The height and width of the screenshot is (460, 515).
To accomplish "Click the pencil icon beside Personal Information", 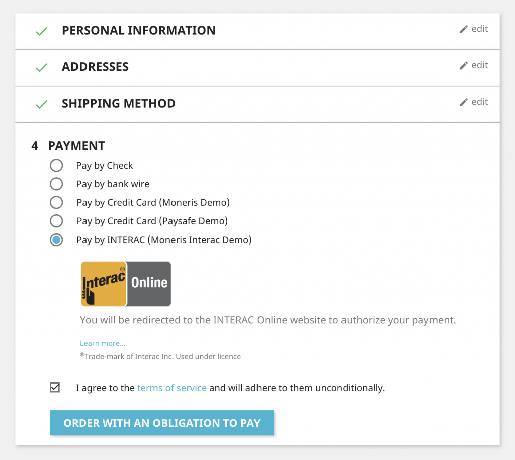I will (463, 29).
